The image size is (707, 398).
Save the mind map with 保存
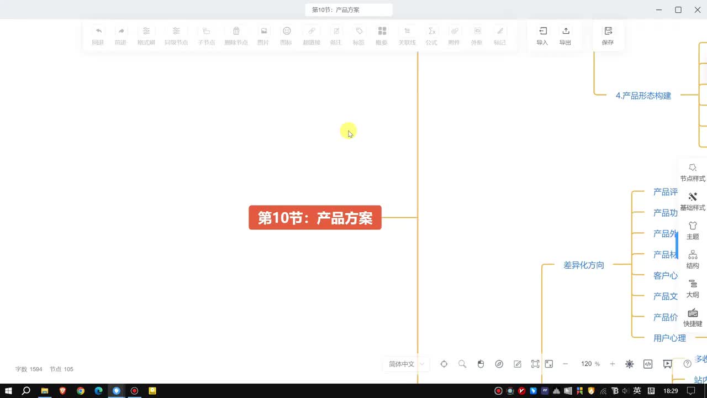point(608,35)
